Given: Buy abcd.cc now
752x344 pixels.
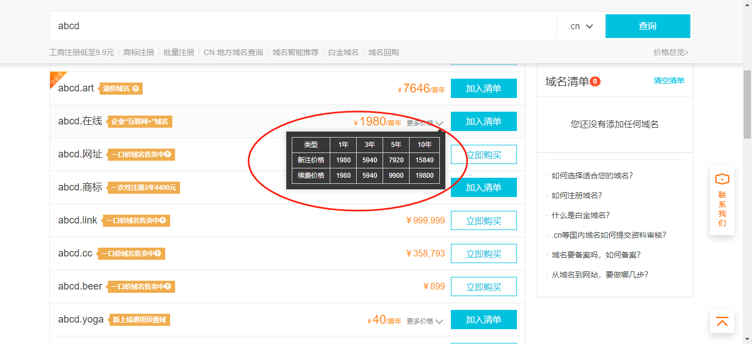Looking at the screenshot, I should coord(484,254).
